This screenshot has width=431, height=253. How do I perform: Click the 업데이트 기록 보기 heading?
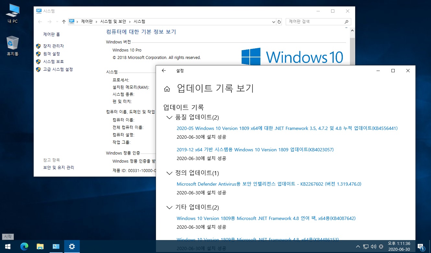(215, 88)
